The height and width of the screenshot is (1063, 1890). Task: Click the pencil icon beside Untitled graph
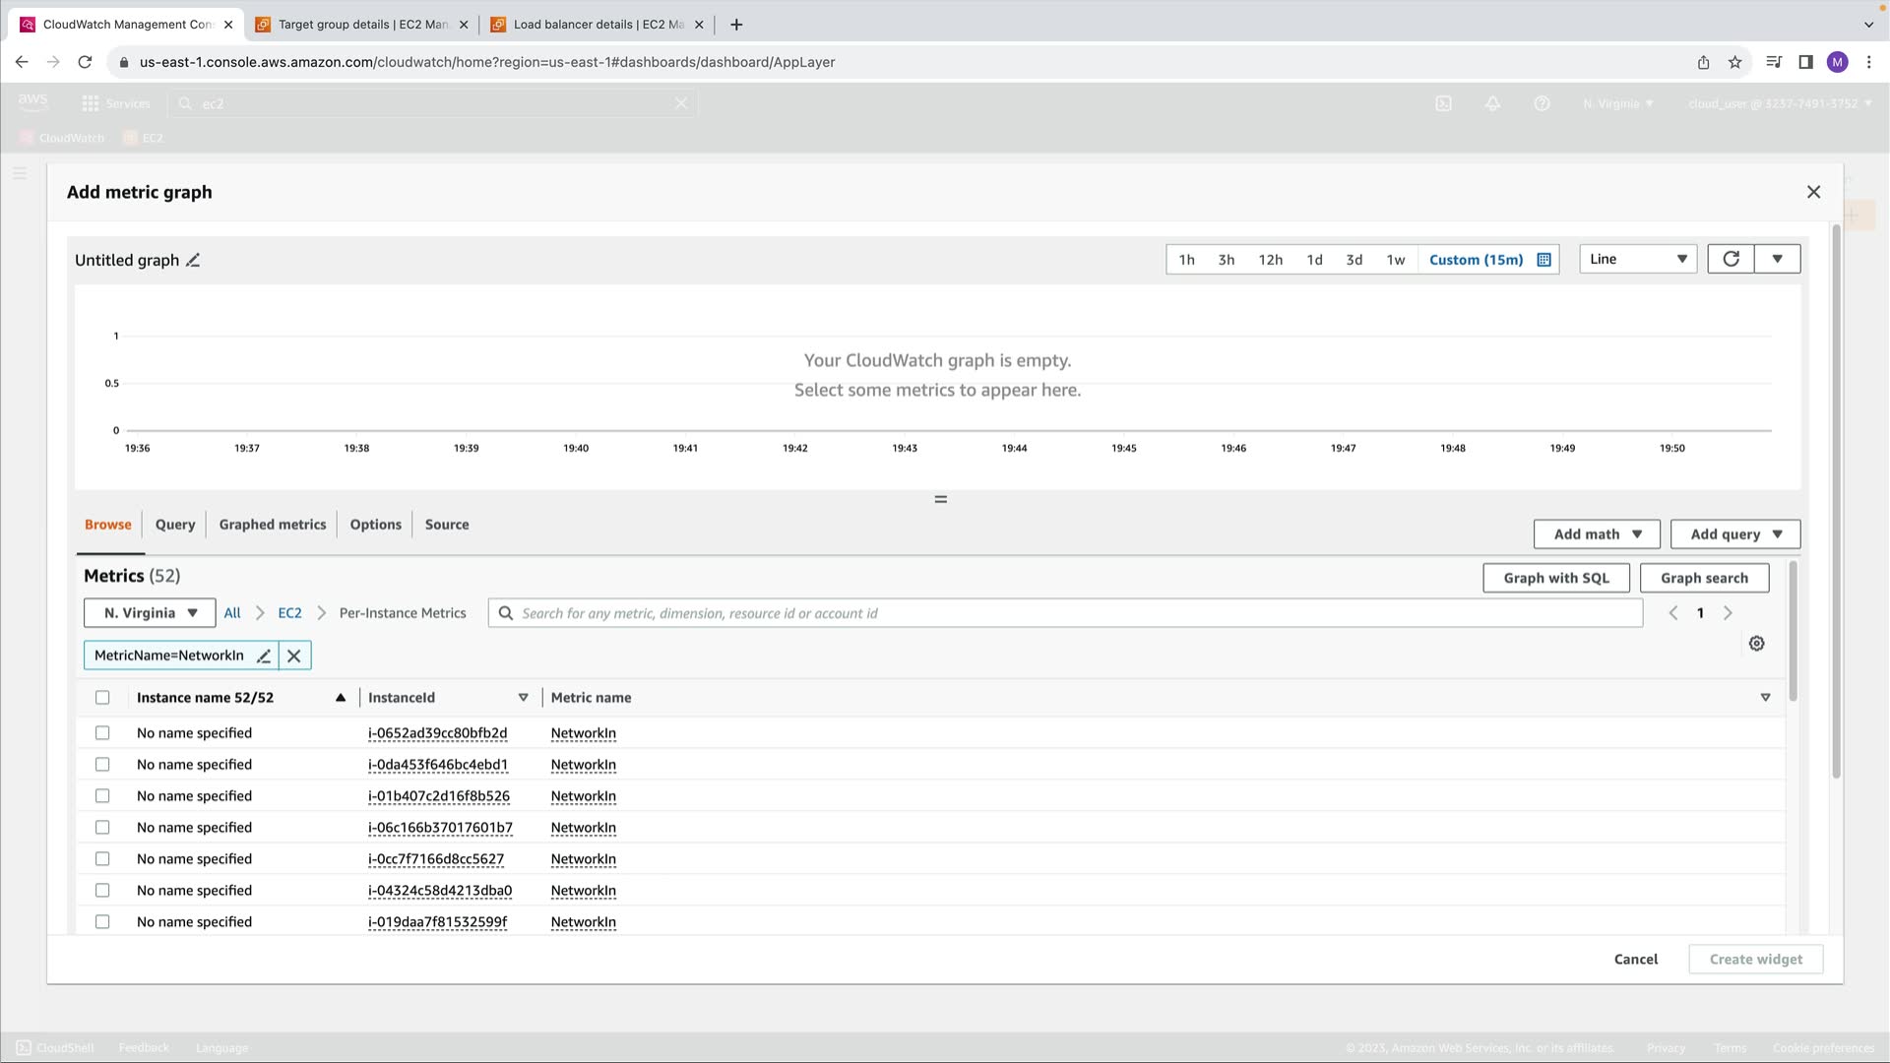coord(193,260)
